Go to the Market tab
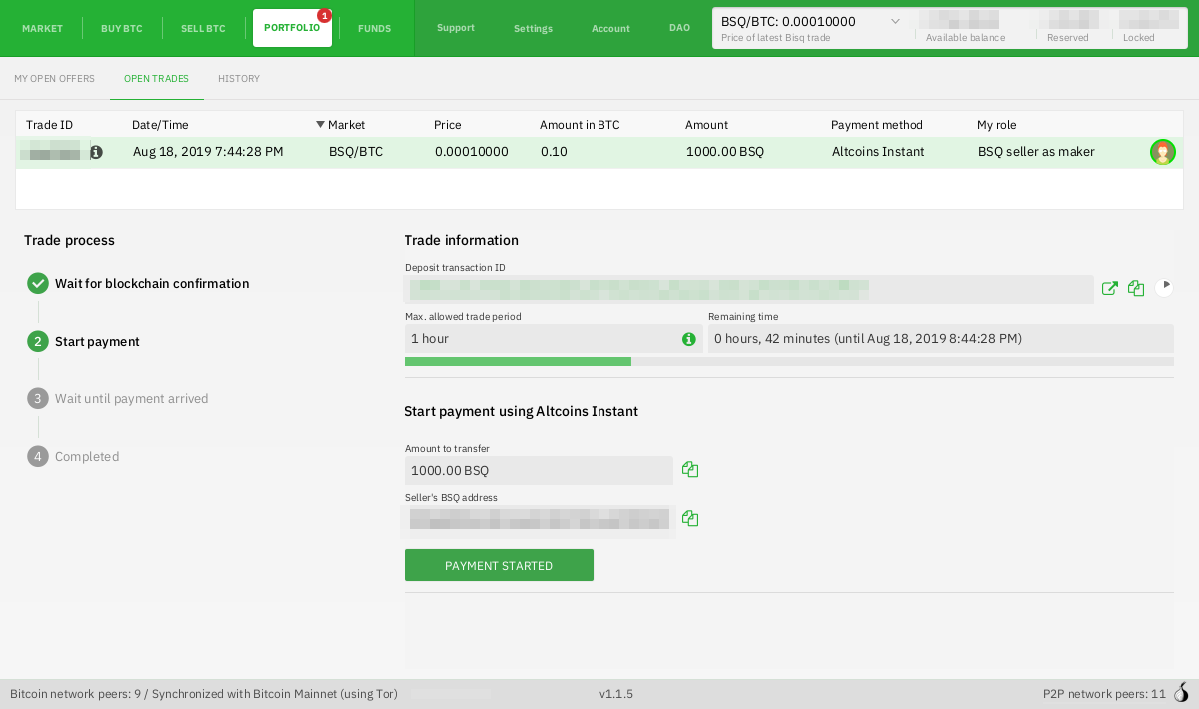Screen dimensions: 1199x709 click(42, 28)
